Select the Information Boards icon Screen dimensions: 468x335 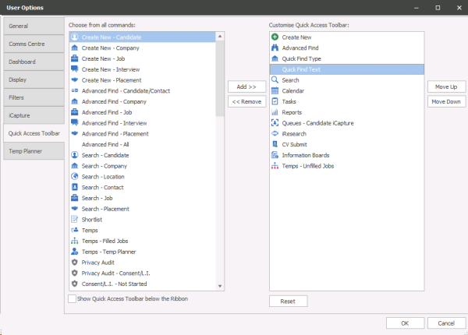pyautogui.click(x=275, y=155)
